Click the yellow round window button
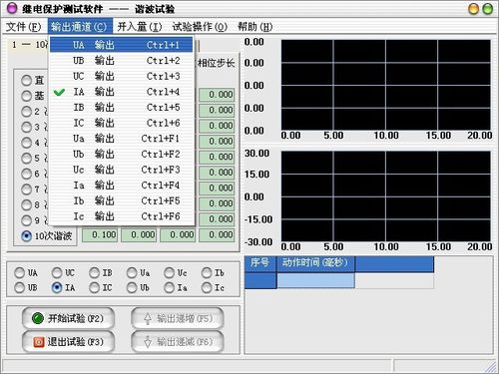 coord(473,9)
